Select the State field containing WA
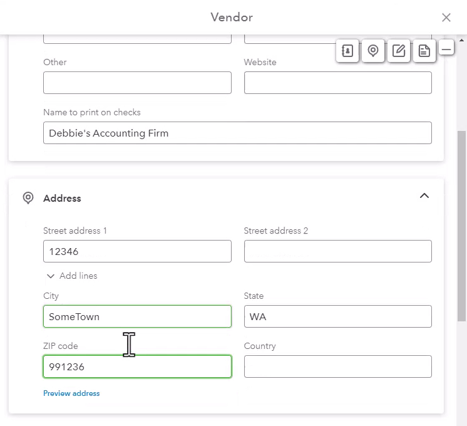 click(x=338, y=316)
